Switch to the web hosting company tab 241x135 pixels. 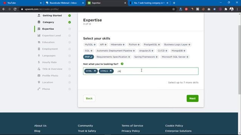click(x=149, y=3)
